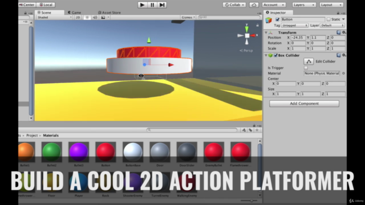Viewport: 365px width, 205px height.
Task: Click search by type icon in Project
Action: coord(244,130)
